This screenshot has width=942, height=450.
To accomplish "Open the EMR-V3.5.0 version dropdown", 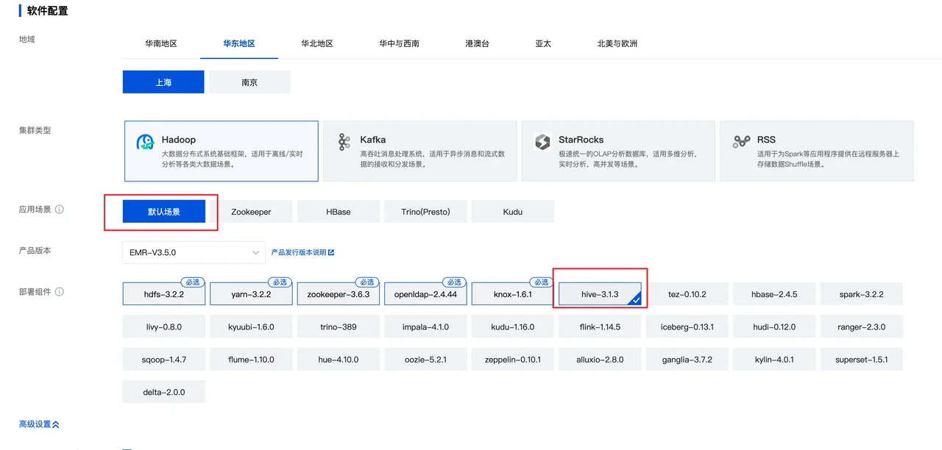I will pos(194,252).
